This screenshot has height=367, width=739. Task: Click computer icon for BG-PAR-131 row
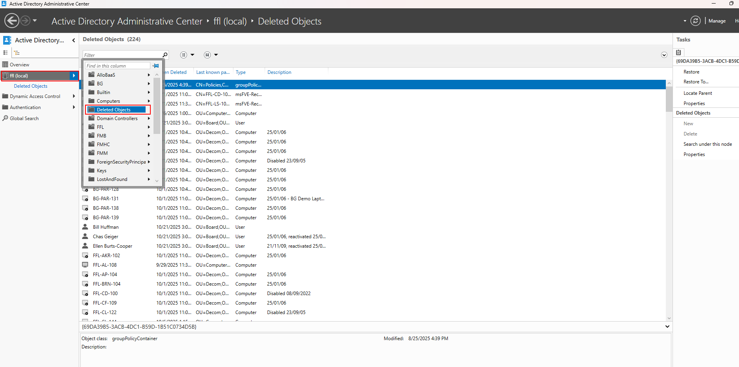point(85,199)
